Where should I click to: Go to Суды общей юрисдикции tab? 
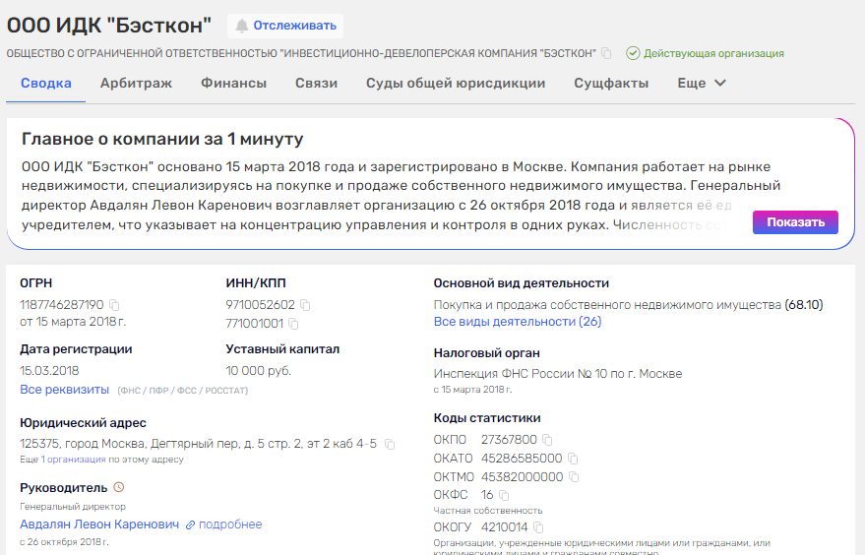click(x=456, y=84)
